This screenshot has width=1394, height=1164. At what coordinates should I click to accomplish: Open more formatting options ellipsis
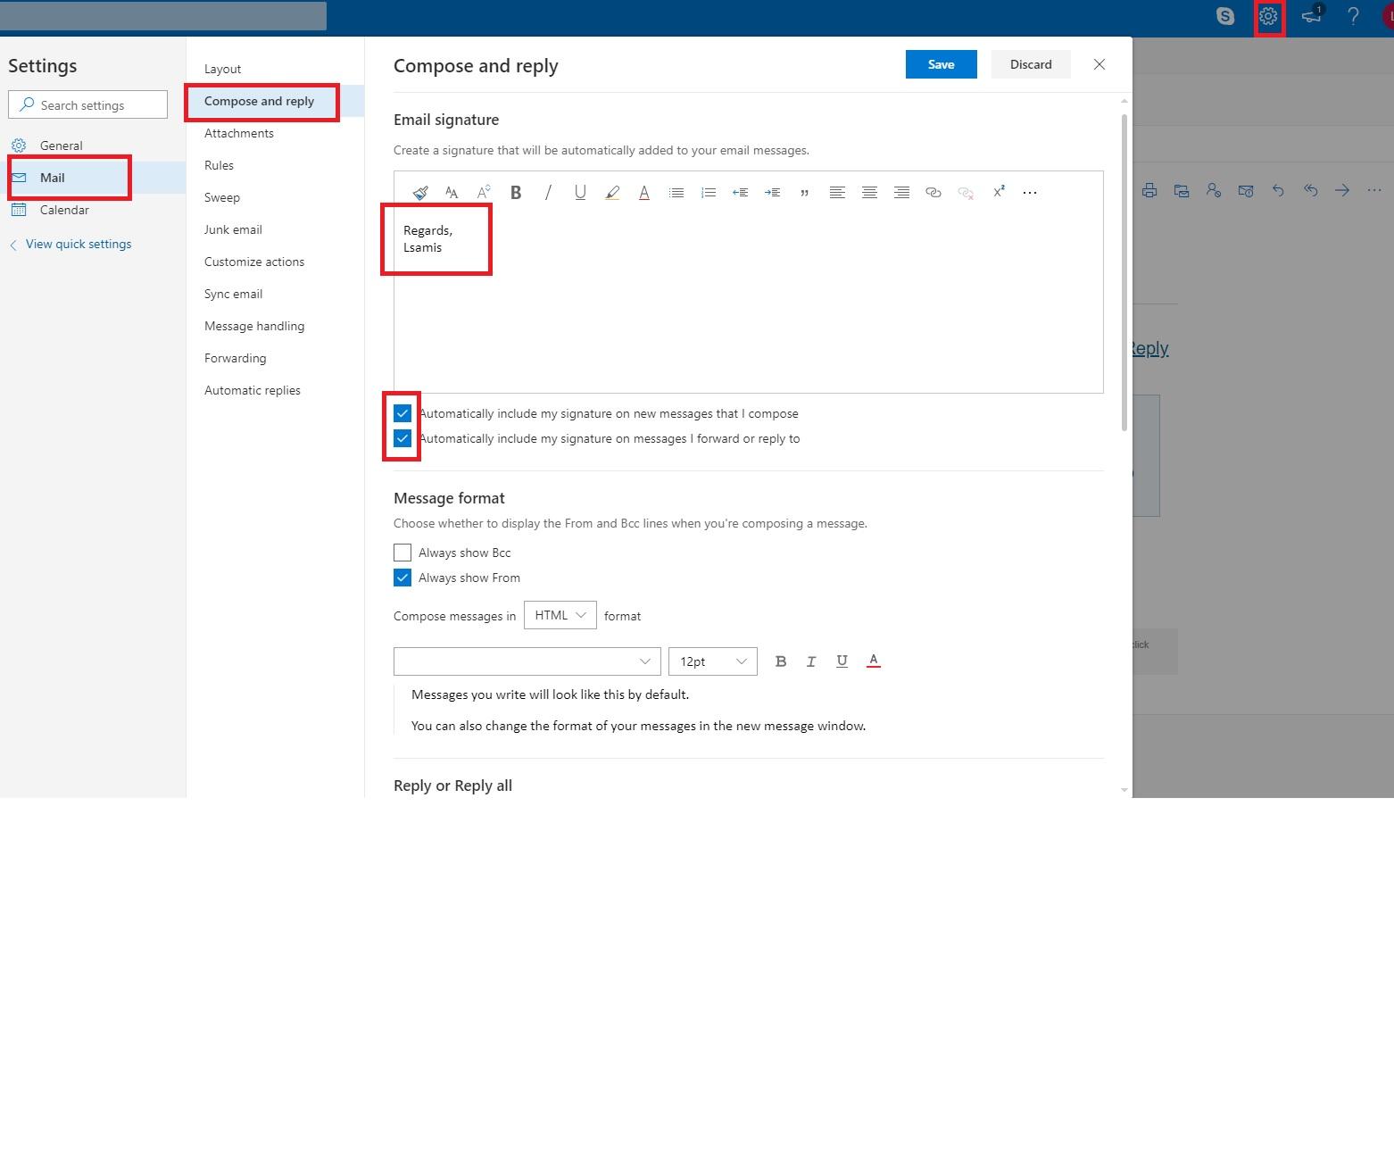coord(1030,192)
